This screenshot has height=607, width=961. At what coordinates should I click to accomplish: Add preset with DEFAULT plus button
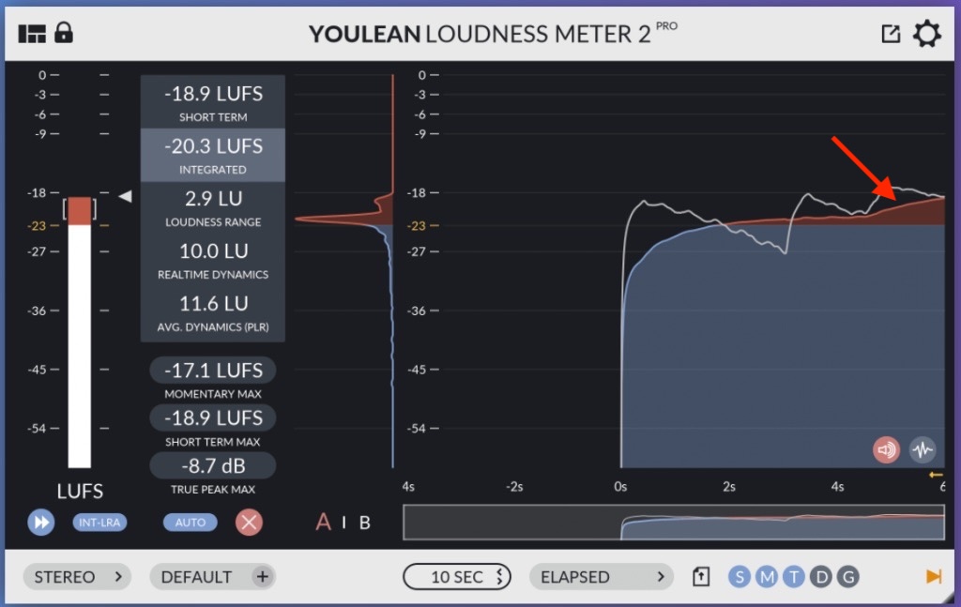(x=263, y=577)
